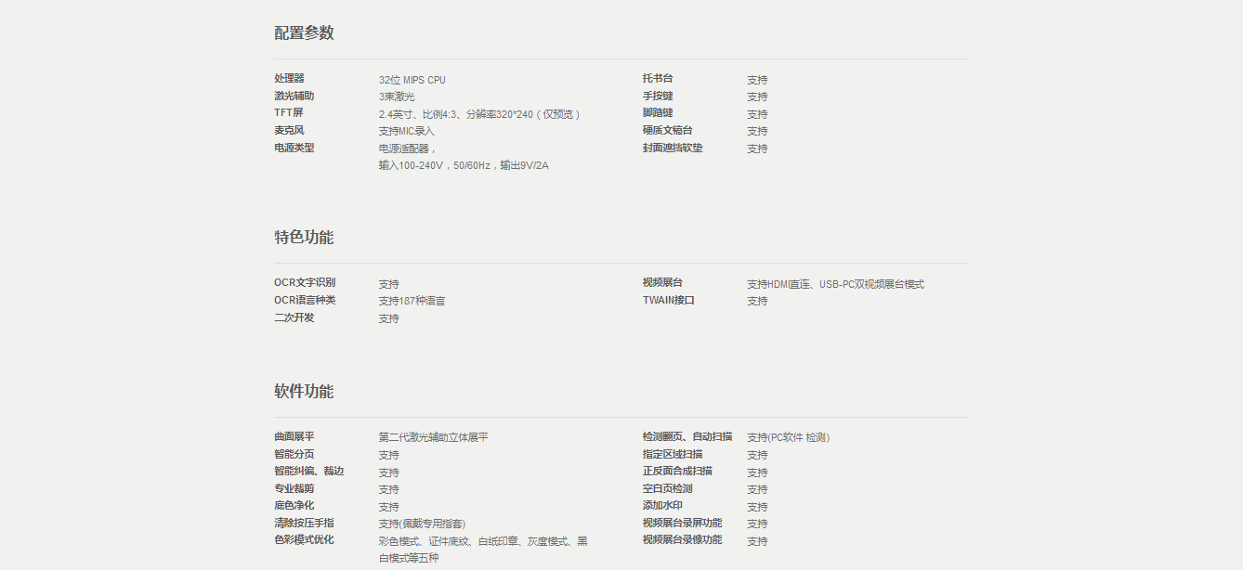This screenshot has width=1243, height=570.
Task: Select the OCR文字识别 feature label
Action: point(305,283)
